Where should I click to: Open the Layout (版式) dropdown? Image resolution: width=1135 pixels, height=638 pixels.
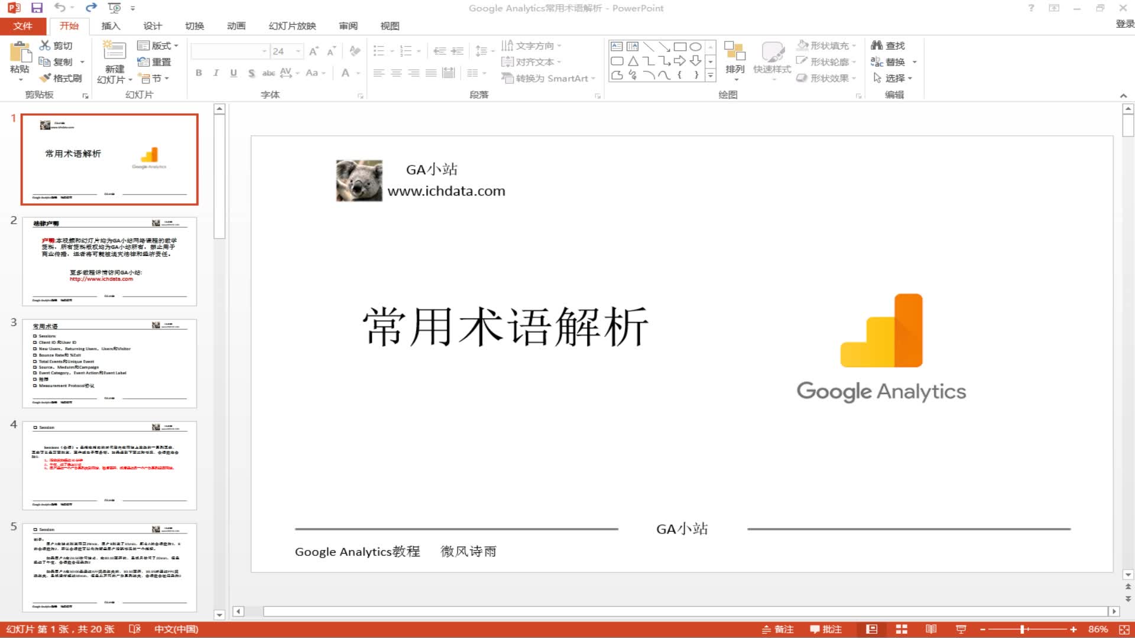tap(157, 45)
